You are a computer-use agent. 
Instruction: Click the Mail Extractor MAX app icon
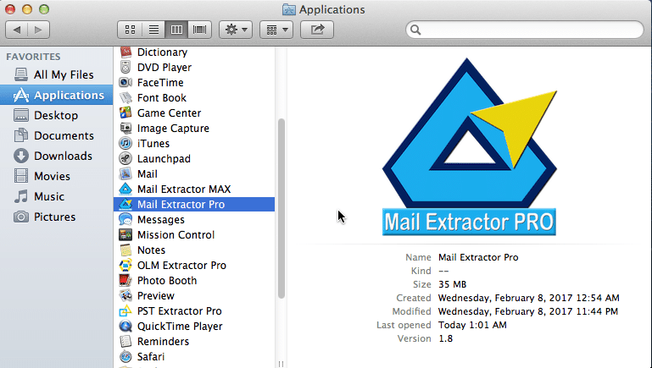pos(125,189)
